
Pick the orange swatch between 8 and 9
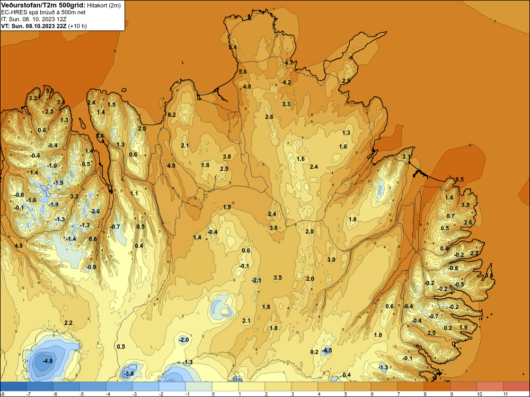point(437,386)
